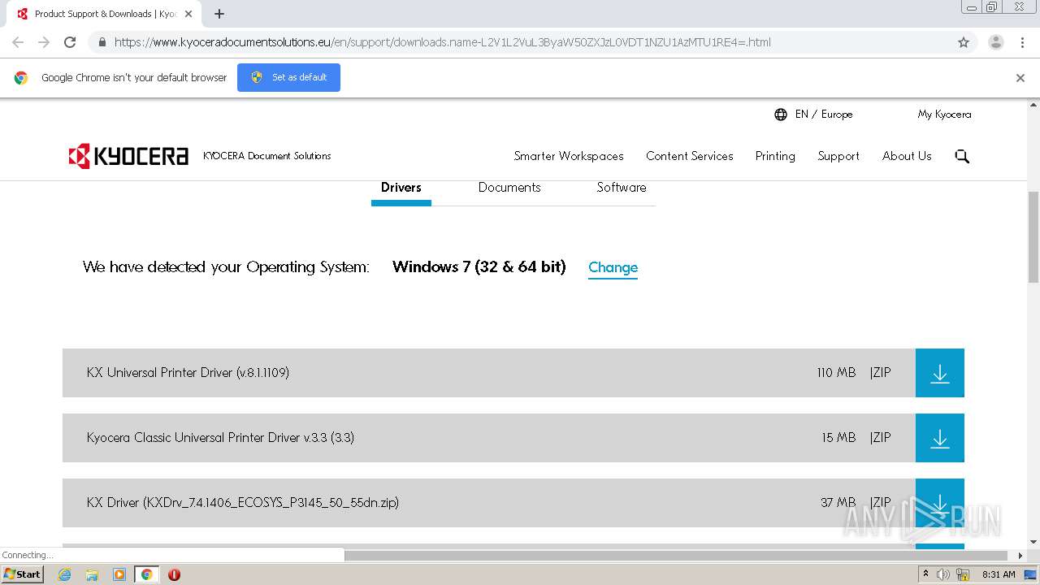This screenshot has width=1040, height=585.
Task: Click Set as default button
Action: click(288, 77)
